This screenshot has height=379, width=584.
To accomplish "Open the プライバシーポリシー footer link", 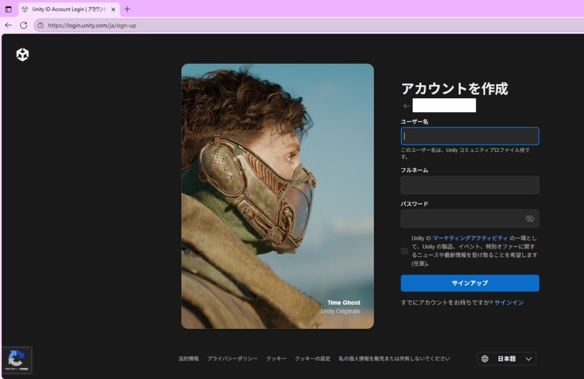I will pos(233,358).
